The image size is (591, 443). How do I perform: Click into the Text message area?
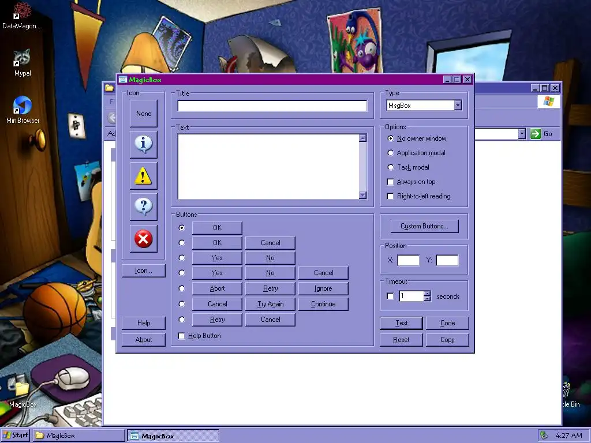pos(268,167)
